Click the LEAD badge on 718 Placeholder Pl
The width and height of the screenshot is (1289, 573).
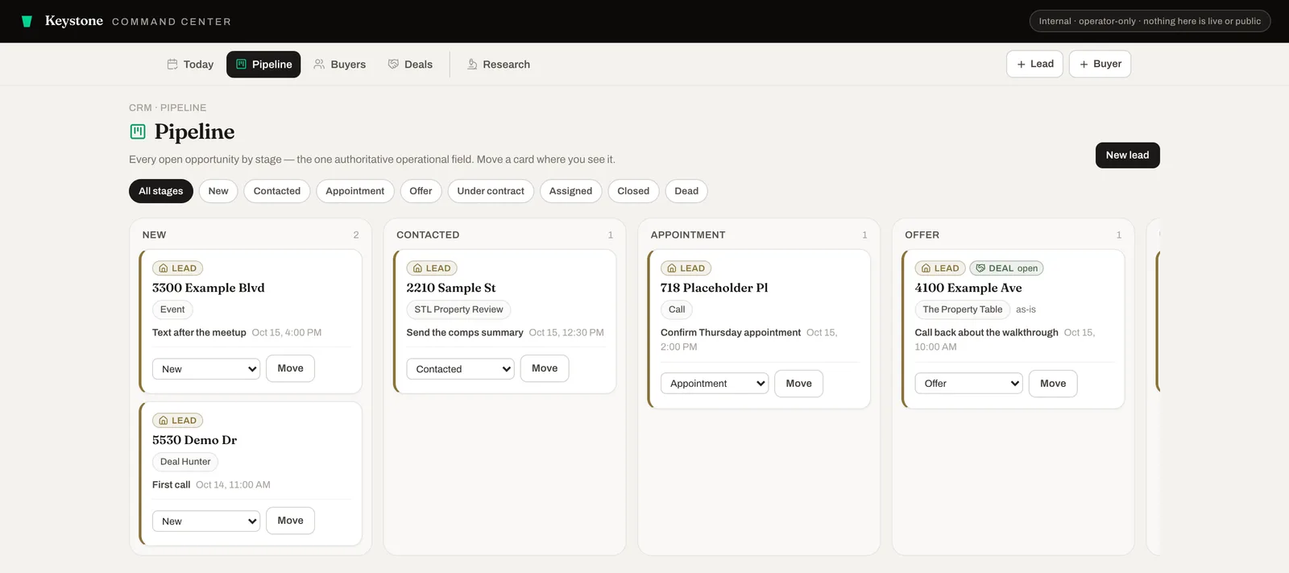pyautogui.click(x=686, y=268)
